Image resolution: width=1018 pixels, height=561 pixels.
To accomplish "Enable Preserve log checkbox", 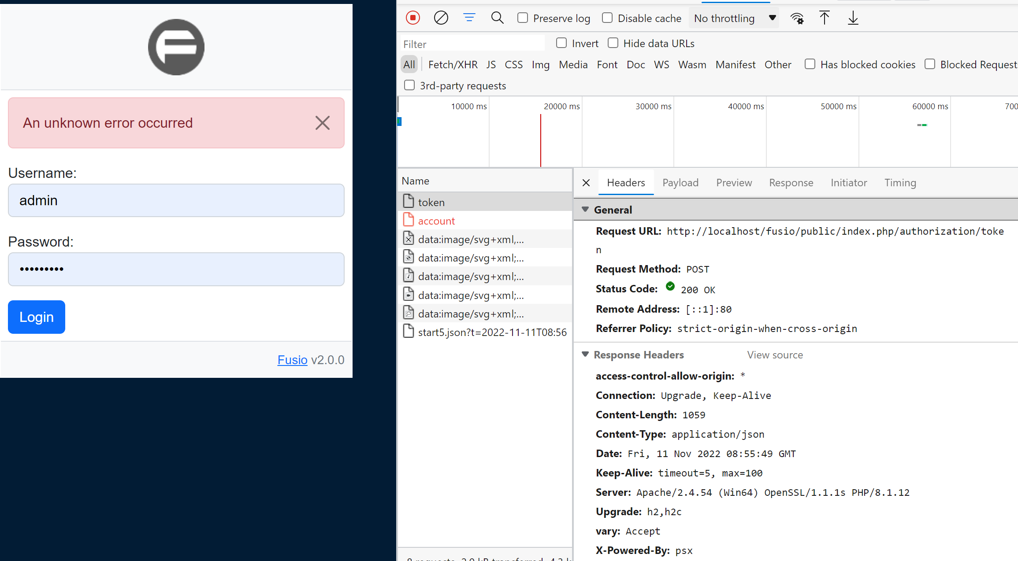I will click(x=523, y=18).
